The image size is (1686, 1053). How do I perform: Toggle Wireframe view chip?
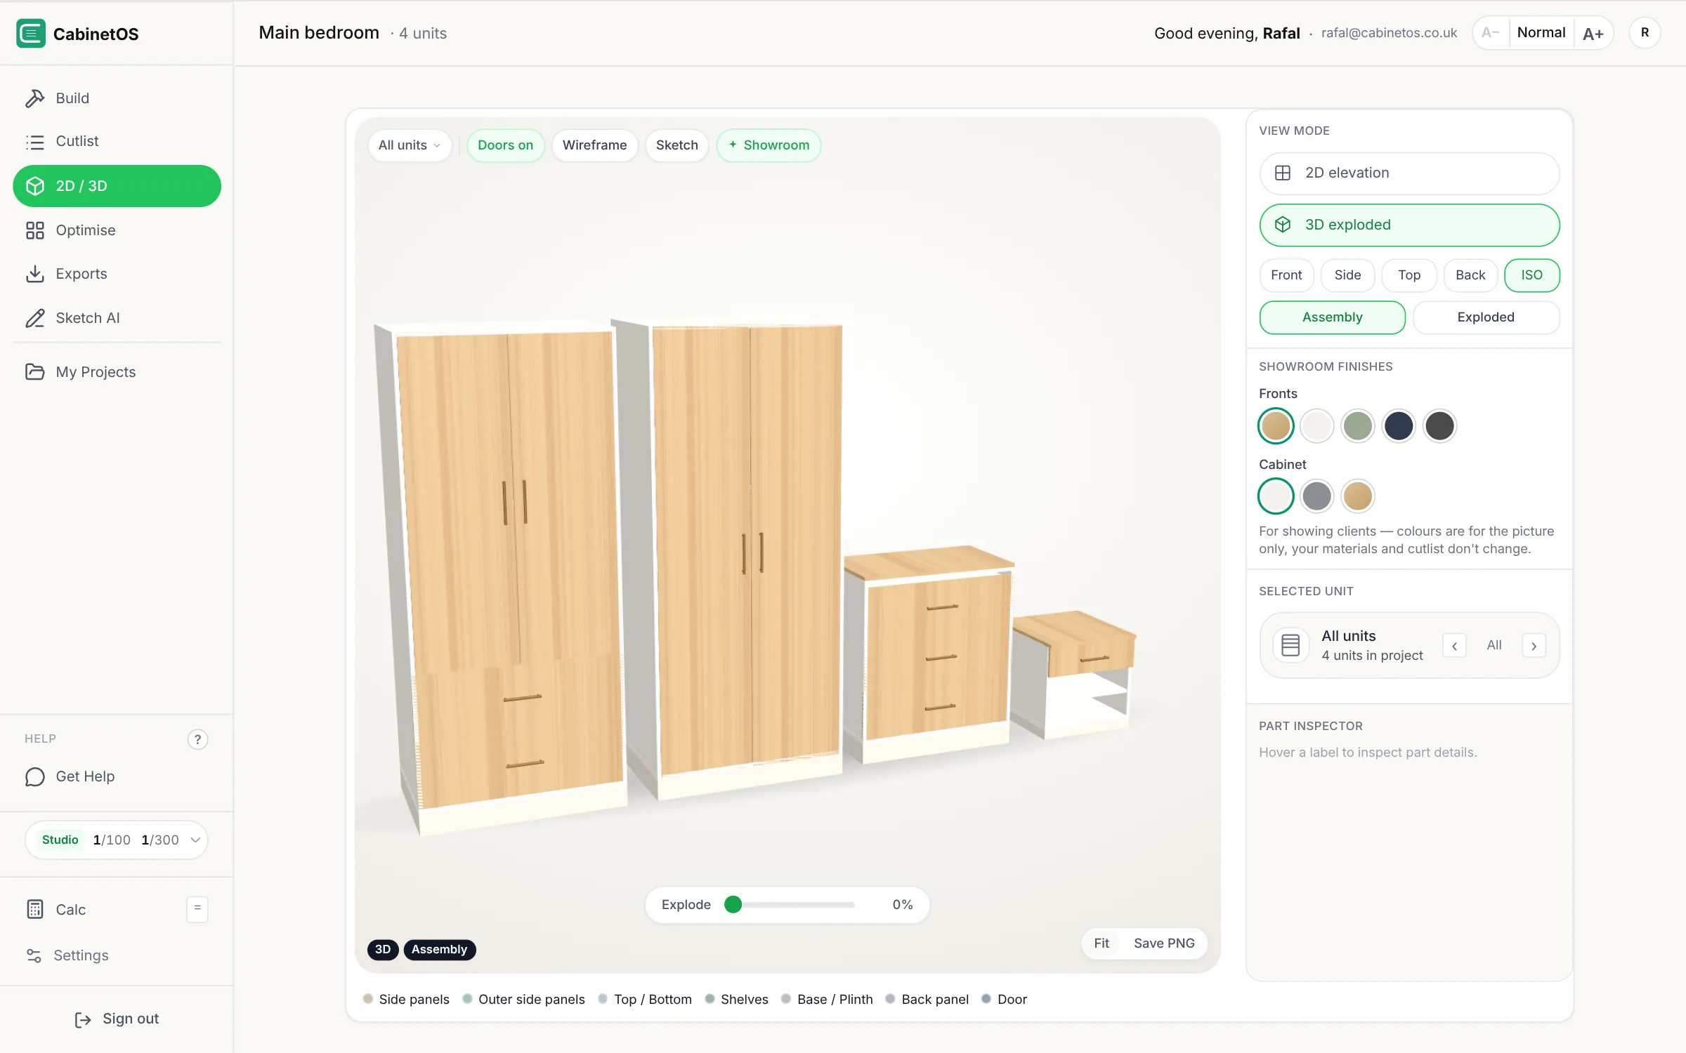click(x=594, y=145)
